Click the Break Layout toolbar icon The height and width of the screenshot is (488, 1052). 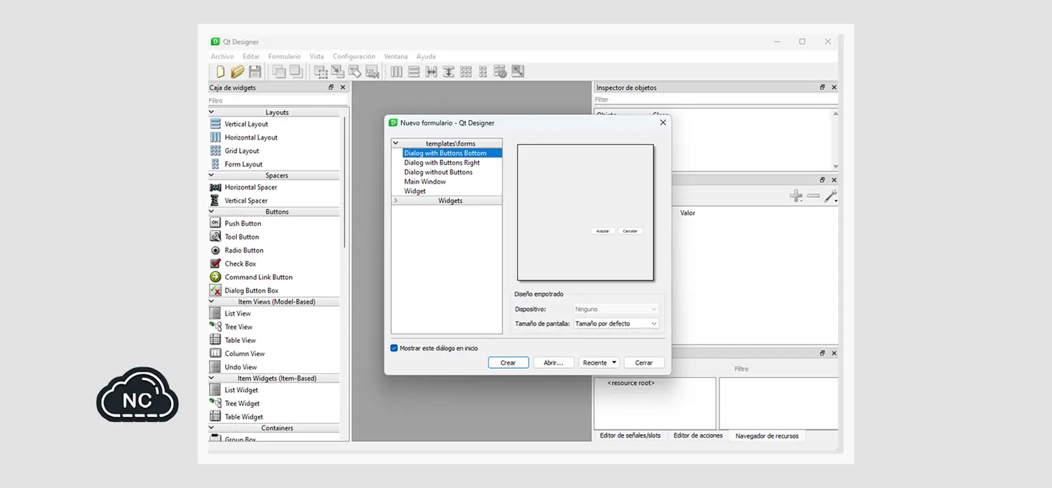pos(500,72)
